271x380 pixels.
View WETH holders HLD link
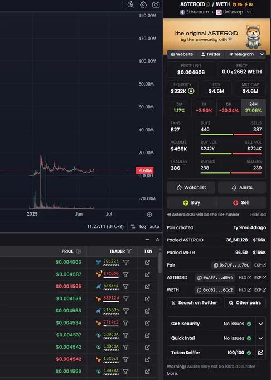click(x=245, y=290)
